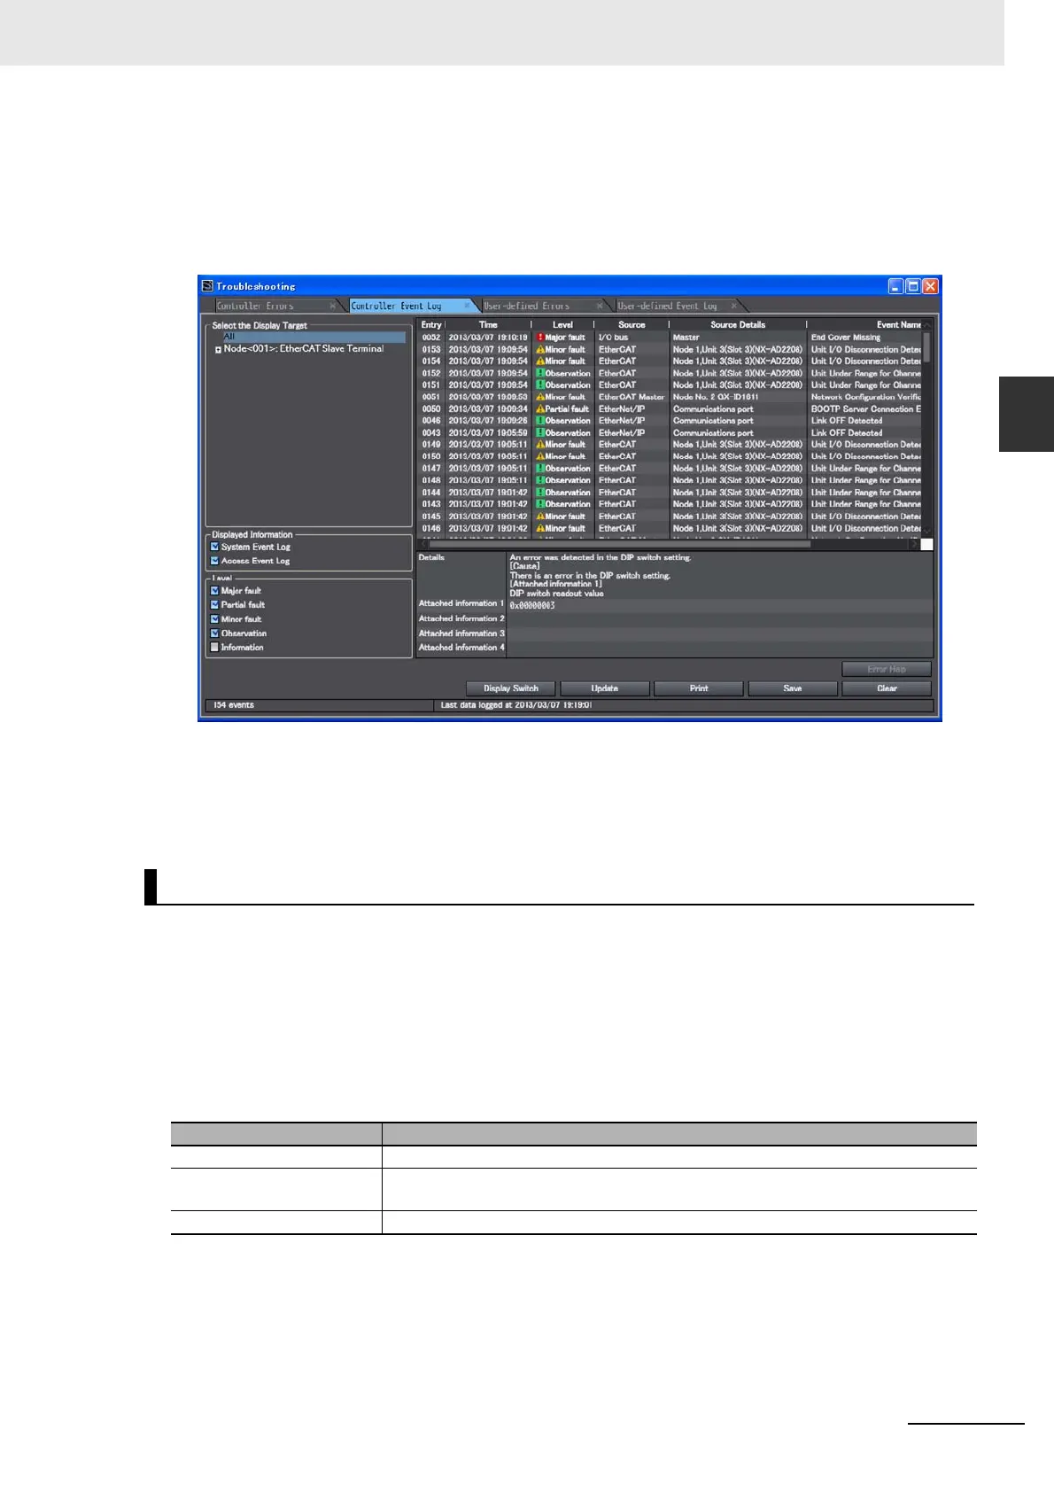This screenshot has width=1054, height=1492.
Task: Uncheck the Observation level checkbox
Action: pyautogui.click(x=214, y=633)
